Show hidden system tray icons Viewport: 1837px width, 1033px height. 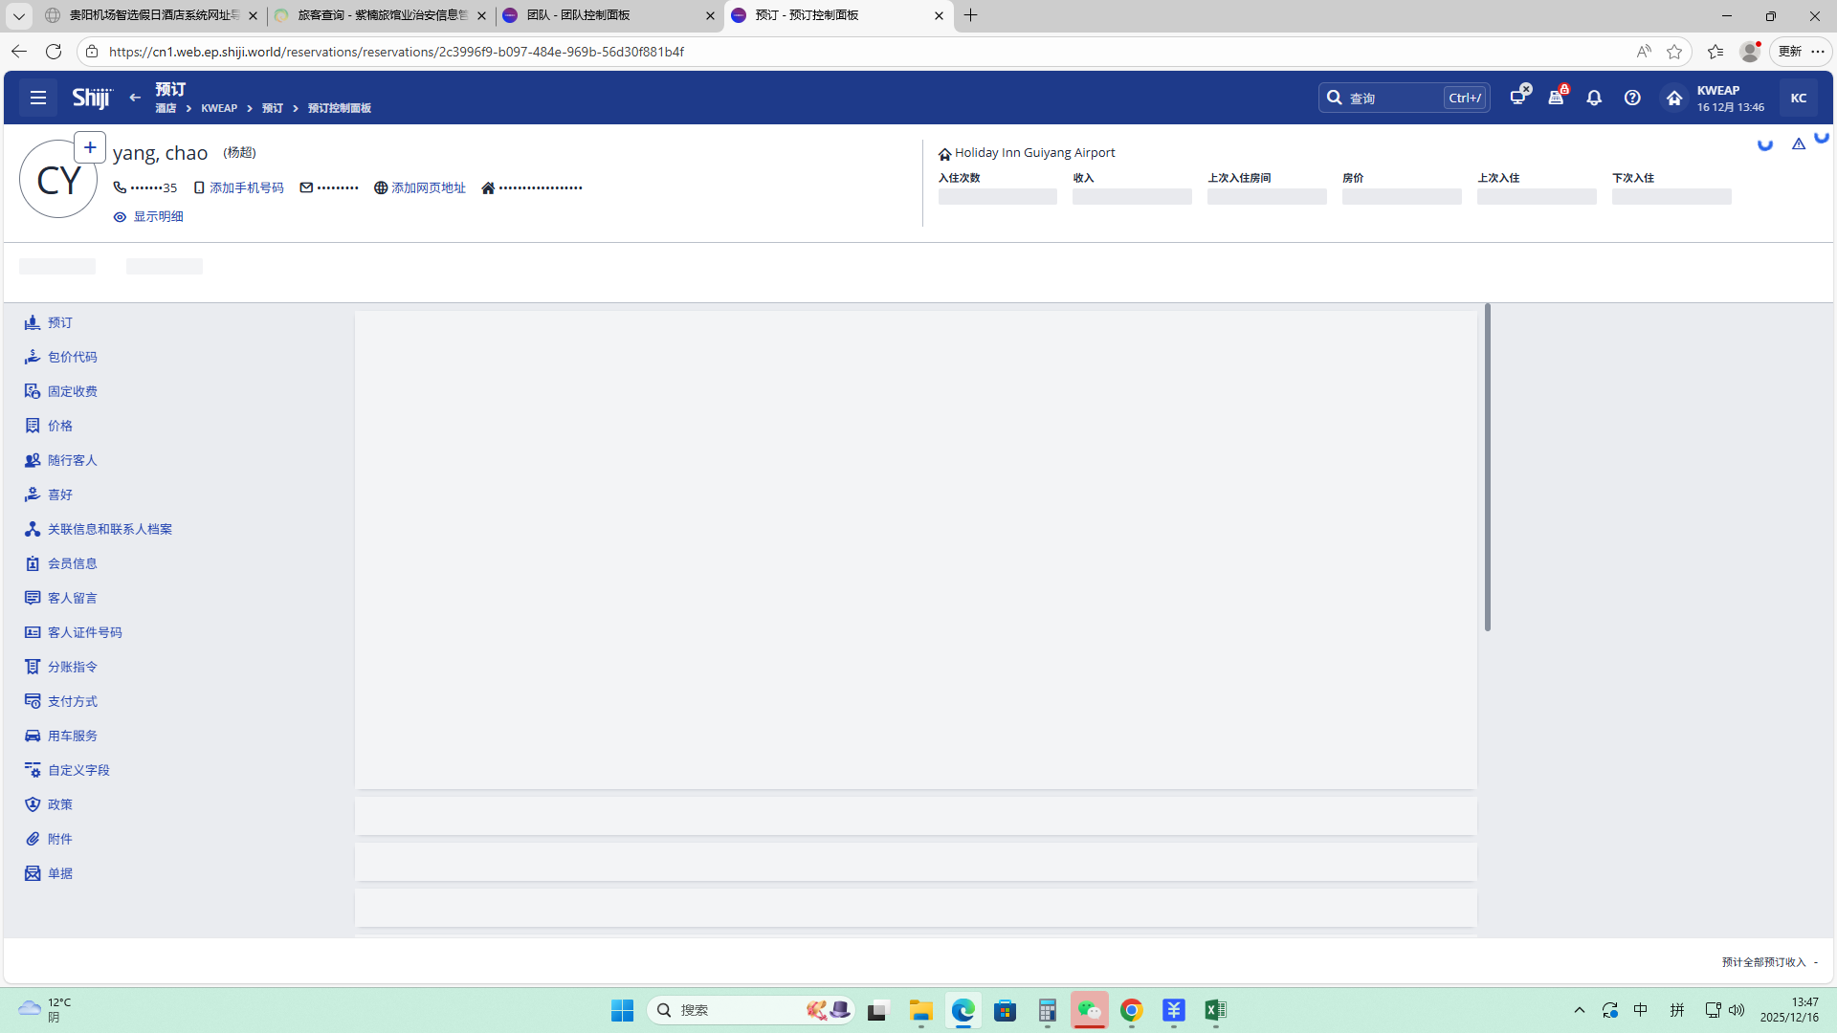(1580, 1010)
